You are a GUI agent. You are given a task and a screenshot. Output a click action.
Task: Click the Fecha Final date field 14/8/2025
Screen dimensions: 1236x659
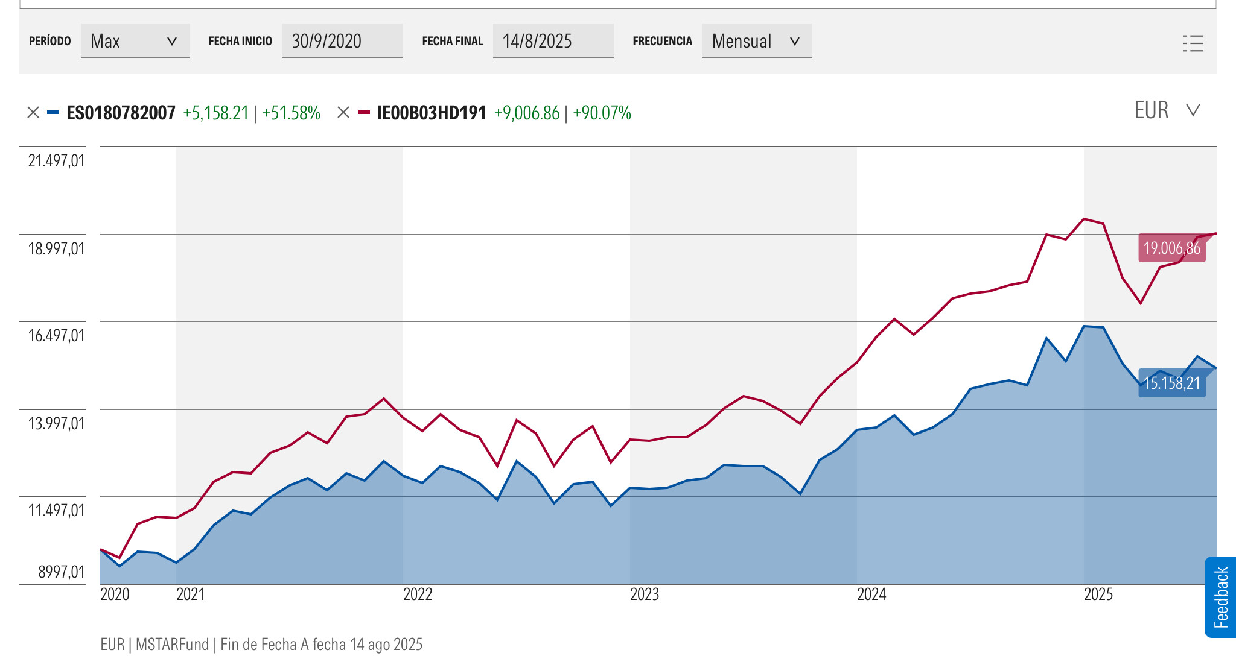(x=553, y=41)
